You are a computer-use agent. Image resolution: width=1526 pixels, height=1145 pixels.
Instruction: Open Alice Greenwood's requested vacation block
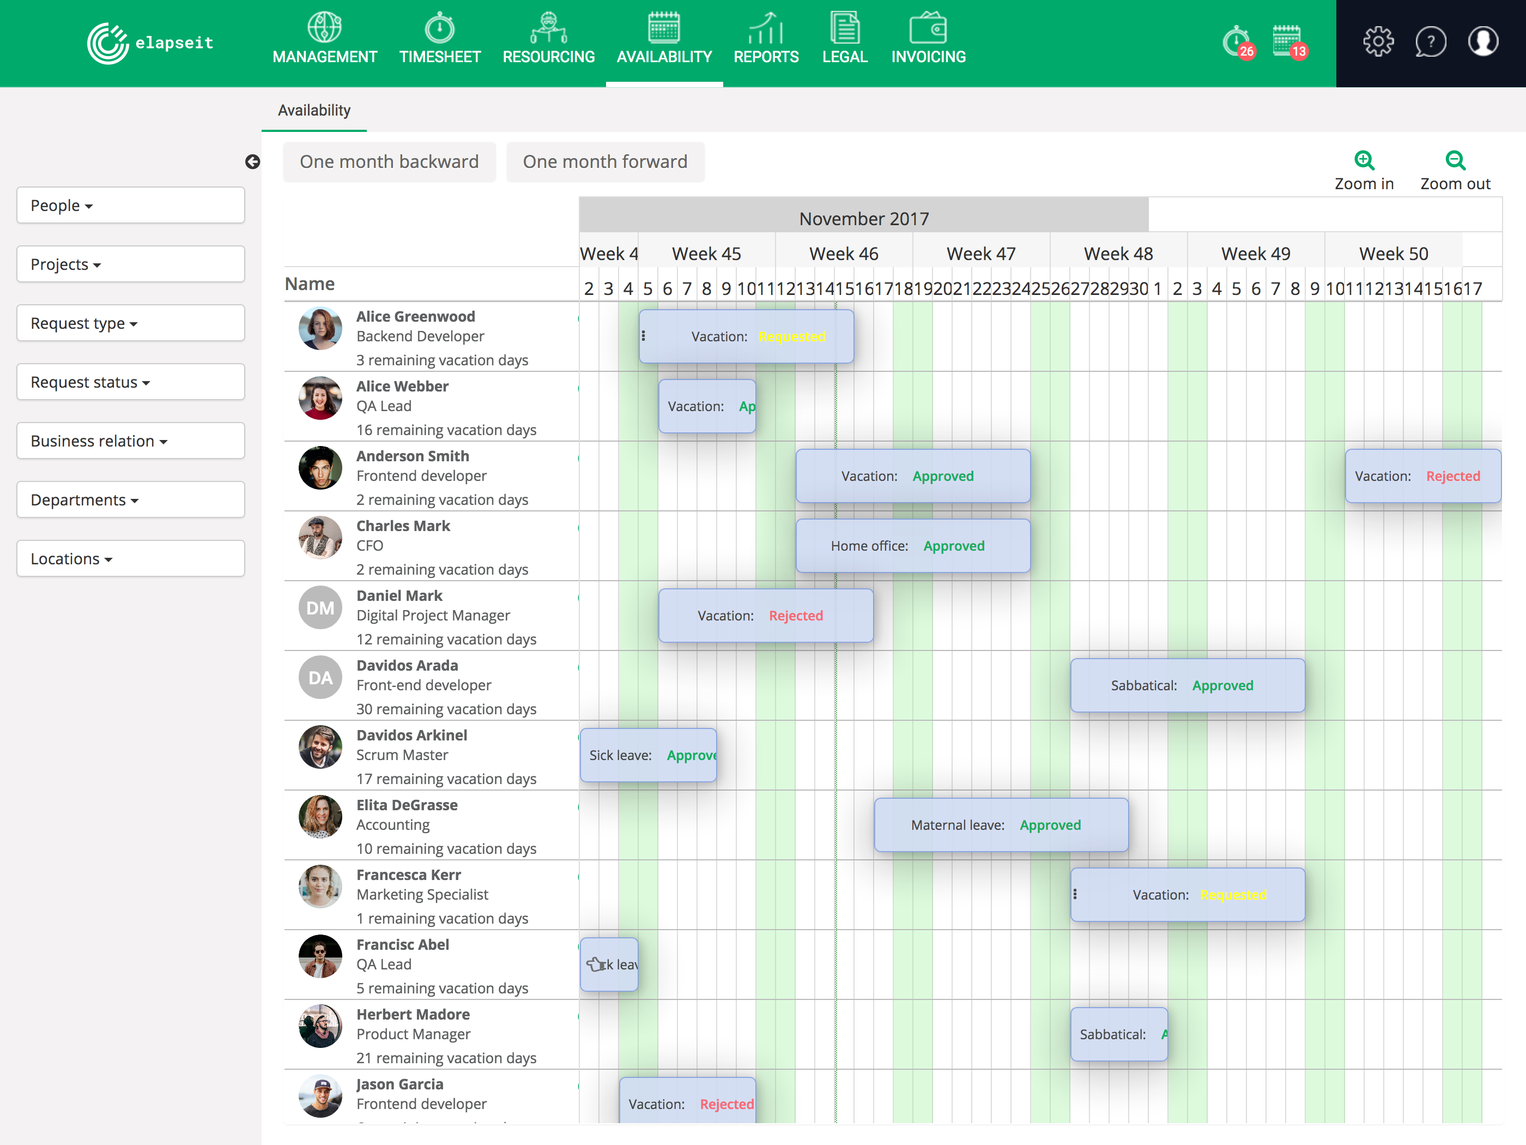746,336
